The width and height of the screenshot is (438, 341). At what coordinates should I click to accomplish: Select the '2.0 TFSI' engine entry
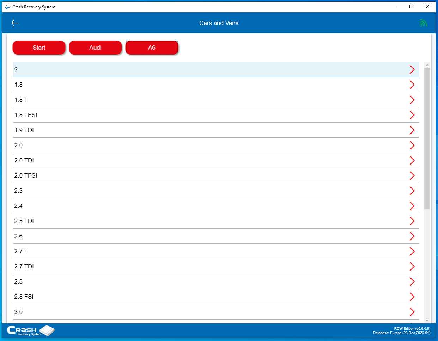[216, 175]
